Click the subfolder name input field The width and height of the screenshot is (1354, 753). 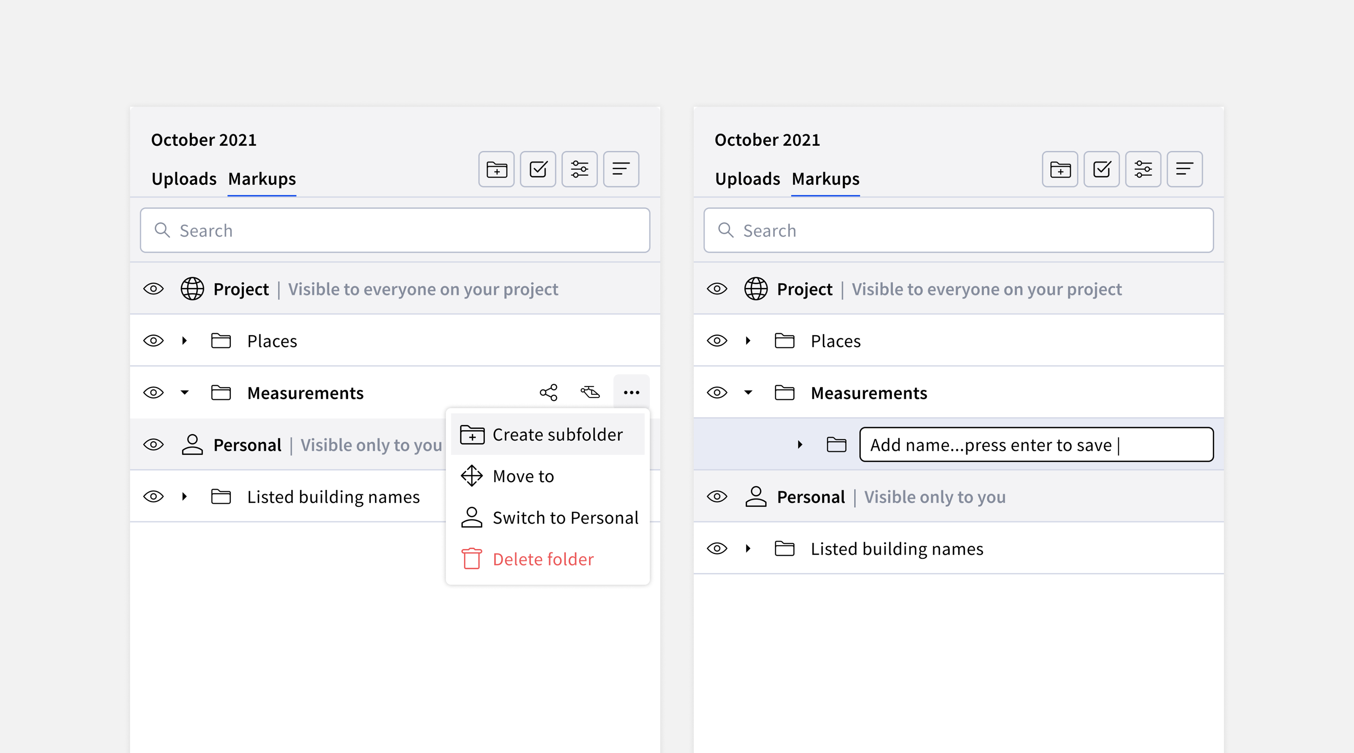pos(1036,444)
